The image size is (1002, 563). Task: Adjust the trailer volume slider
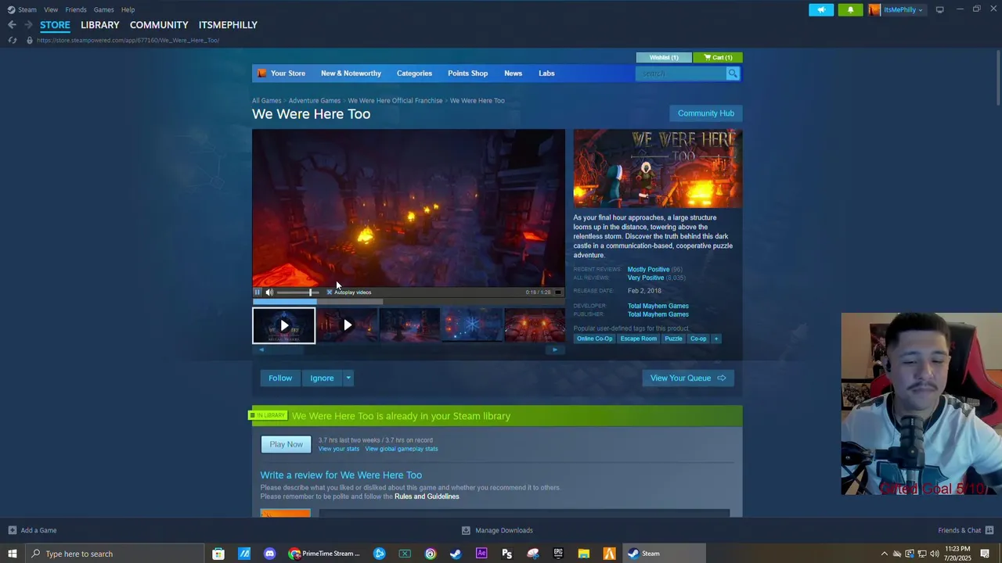(x=297, y=292)
